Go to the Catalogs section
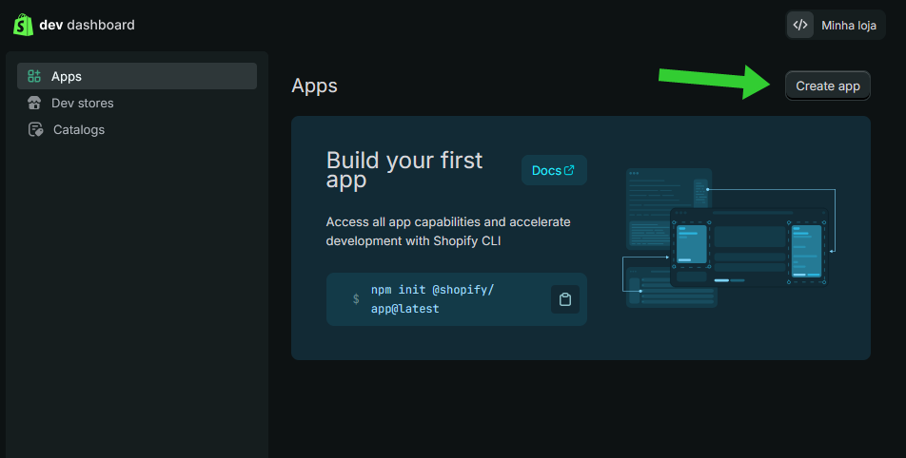This screenshot has height=458, width=906. point(78,129)
